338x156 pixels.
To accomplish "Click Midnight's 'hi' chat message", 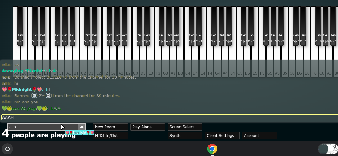I will (x=26, y=89).
